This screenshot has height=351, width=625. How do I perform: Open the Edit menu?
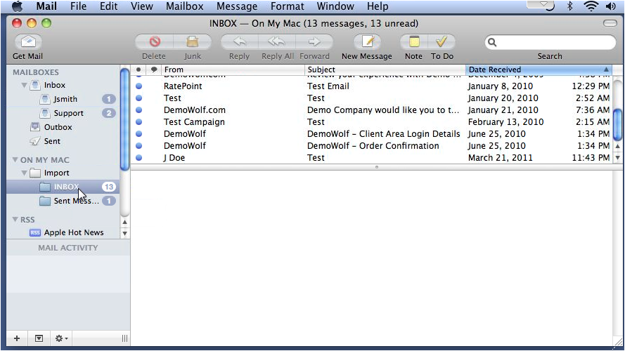tap(108, 6)
